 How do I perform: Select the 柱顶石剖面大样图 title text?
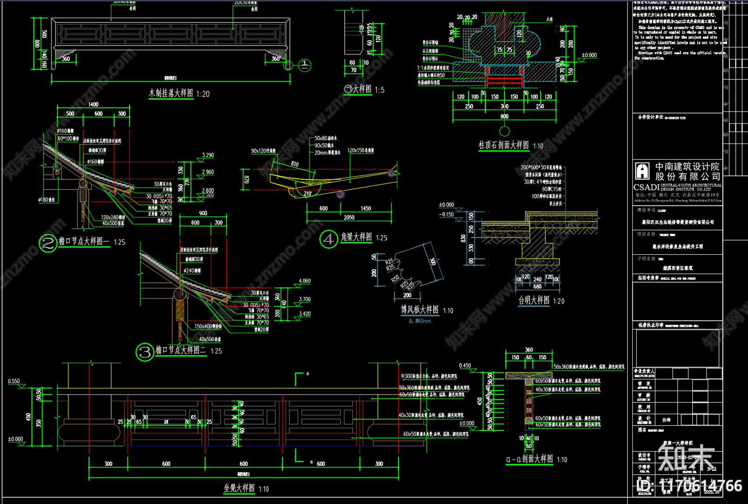tap(503, 145)
